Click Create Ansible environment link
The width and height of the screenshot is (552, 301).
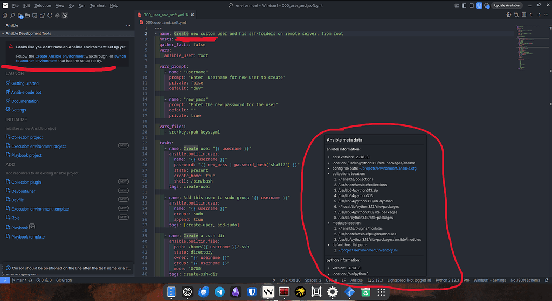tap(60, 56)
